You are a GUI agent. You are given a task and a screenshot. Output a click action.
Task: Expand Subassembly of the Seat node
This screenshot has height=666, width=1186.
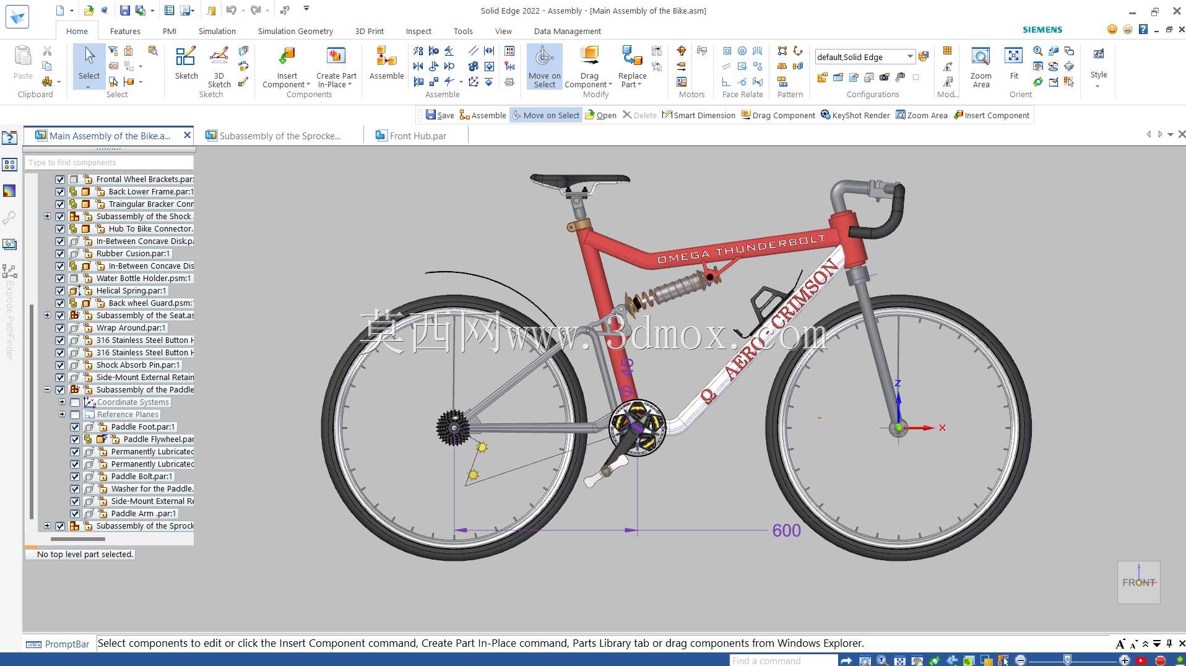(47, 315)
